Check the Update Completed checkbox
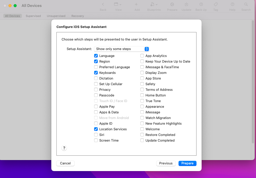256x178 pixels. point(142,141)
